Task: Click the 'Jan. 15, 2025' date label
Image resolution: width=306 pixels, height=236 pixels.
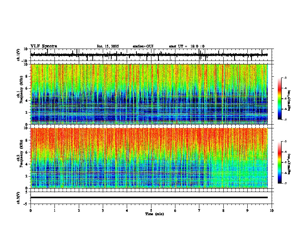Action: tap(108, 46)
